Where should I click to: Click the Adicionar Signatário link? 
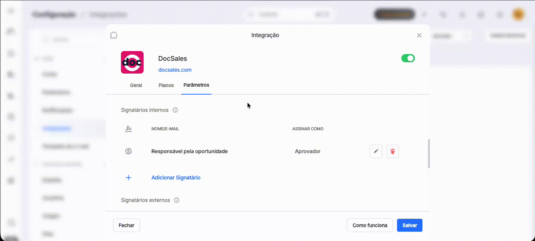176,178
